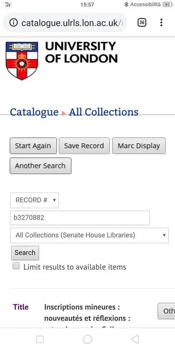The image size is (175, 351).
Task: Expand the All Collections (Senate House Libraries) dropdown
Action: pos(89,235)
